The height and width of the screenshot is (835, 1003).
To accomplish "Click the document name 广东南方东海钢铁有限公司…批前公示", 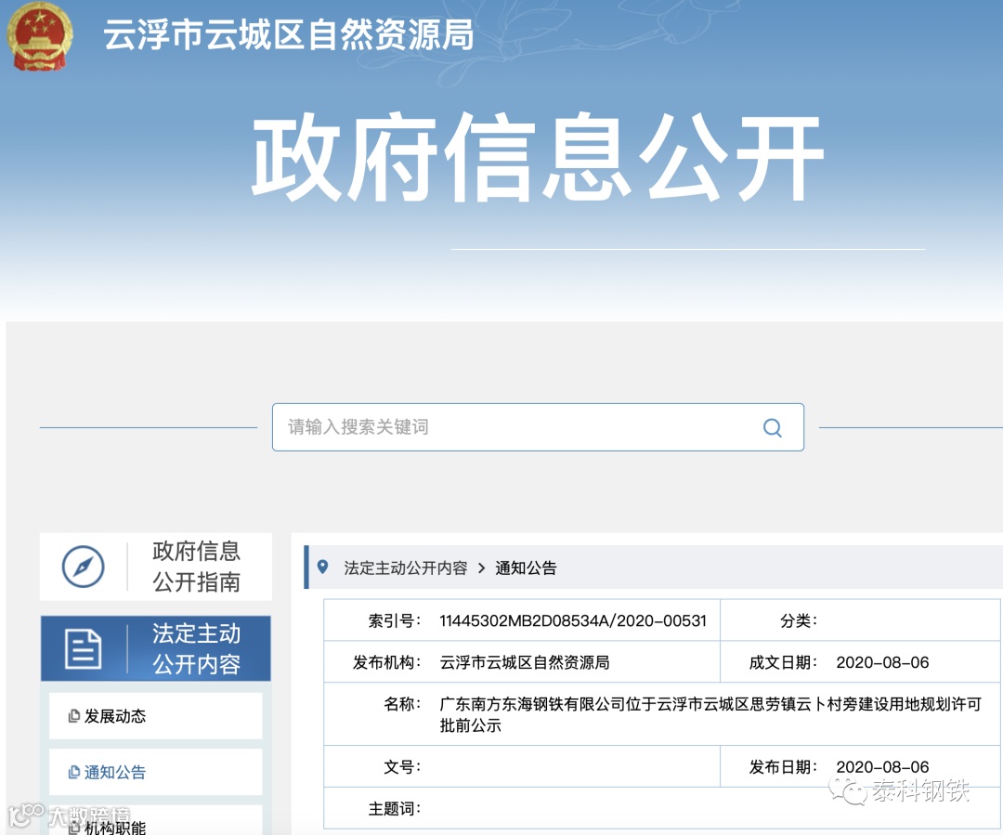I will [710, 714].
